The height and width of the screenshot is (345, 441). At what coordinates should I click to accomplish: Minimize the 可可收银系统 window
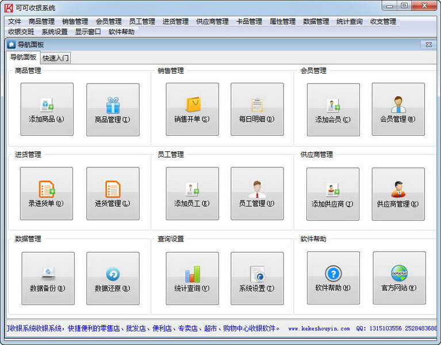click(x=389, y=6)
